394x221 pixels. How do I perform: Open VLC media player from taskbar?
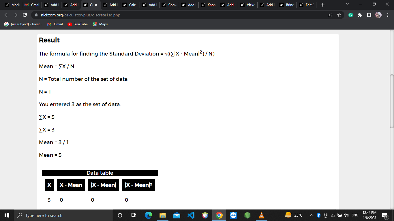click(x=262, y=215)
